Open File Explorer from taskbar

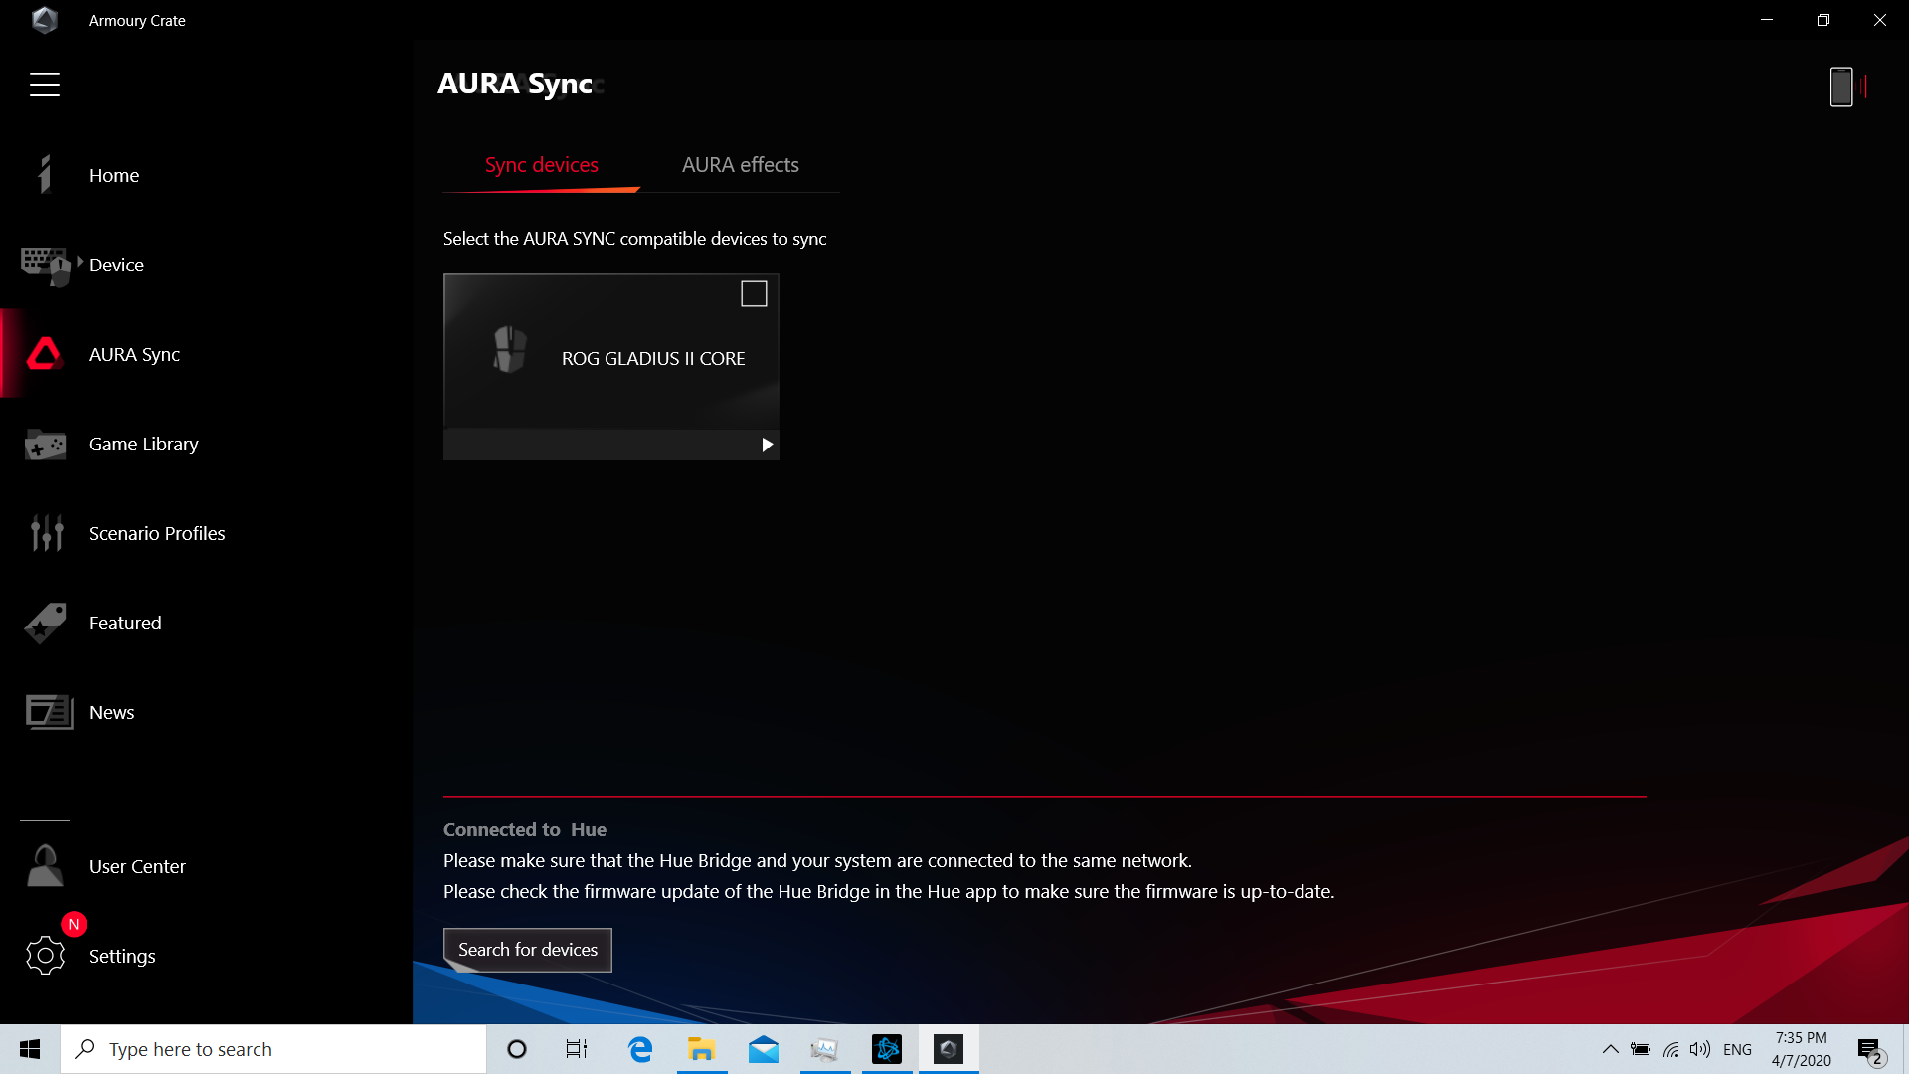(702, 1049)
